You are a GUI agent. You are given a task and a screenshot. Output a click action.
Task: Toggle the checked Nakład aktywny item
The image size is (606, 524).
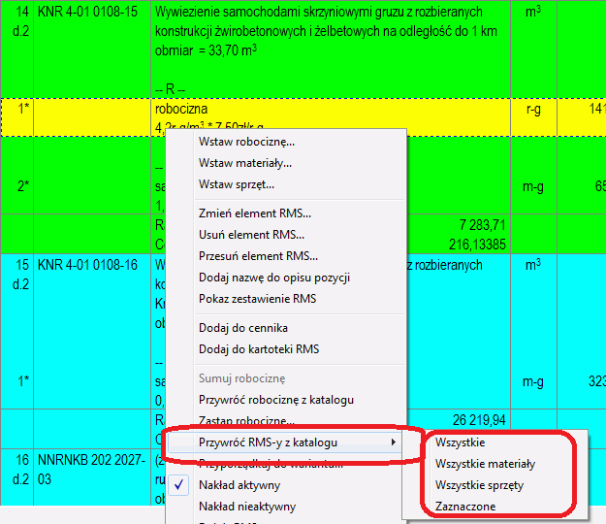point(239,485)
